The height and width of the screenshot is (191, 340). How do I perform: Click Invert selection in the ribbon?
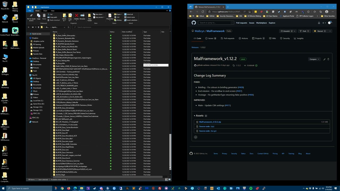click(131, 20)
